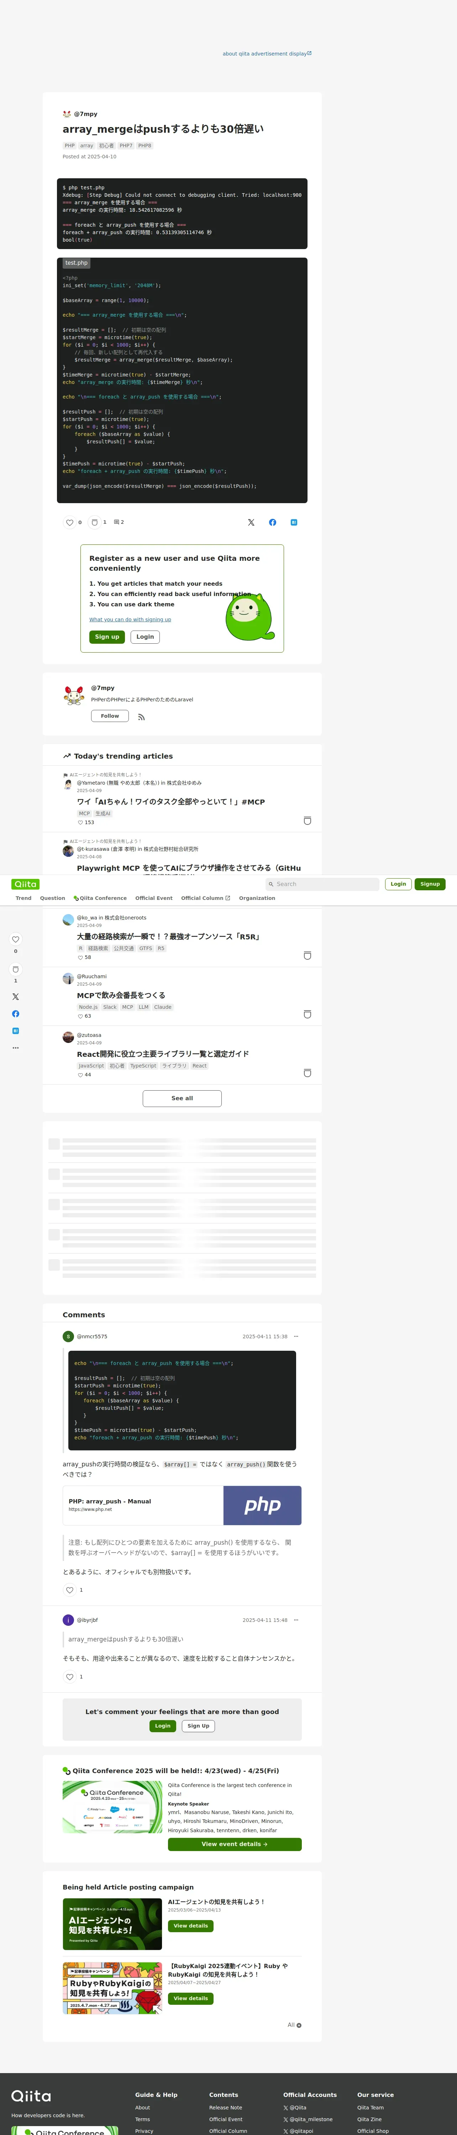Screen dimensions: 457x2135
Task: Follow author 7mpy
Action: 110,716
